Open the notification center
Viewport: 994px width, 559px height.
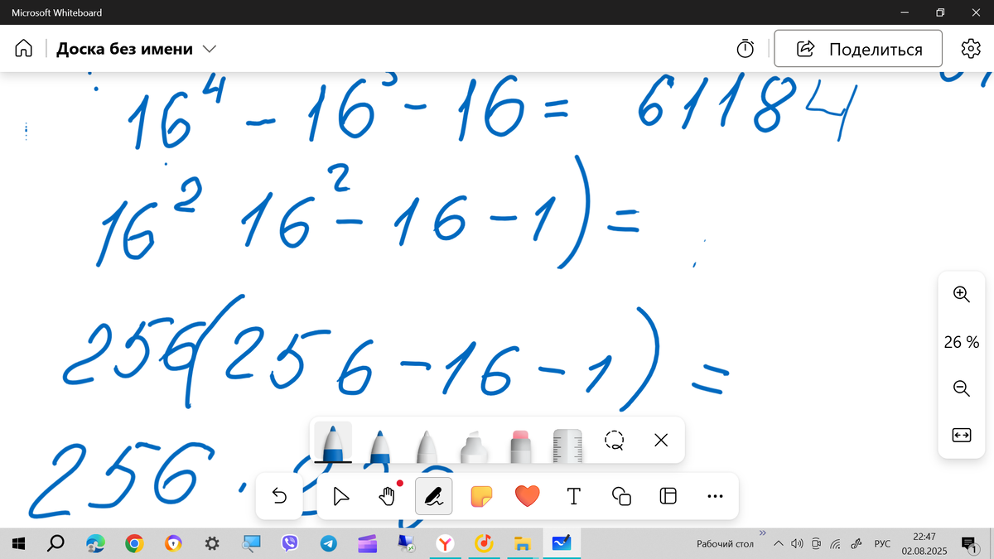coord(968,543)
